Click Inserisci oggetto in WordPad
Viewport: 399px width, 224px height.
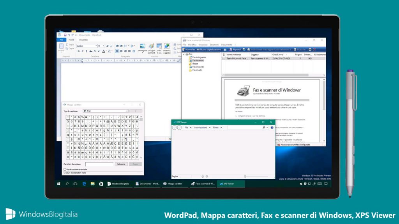tap(167, 48)
